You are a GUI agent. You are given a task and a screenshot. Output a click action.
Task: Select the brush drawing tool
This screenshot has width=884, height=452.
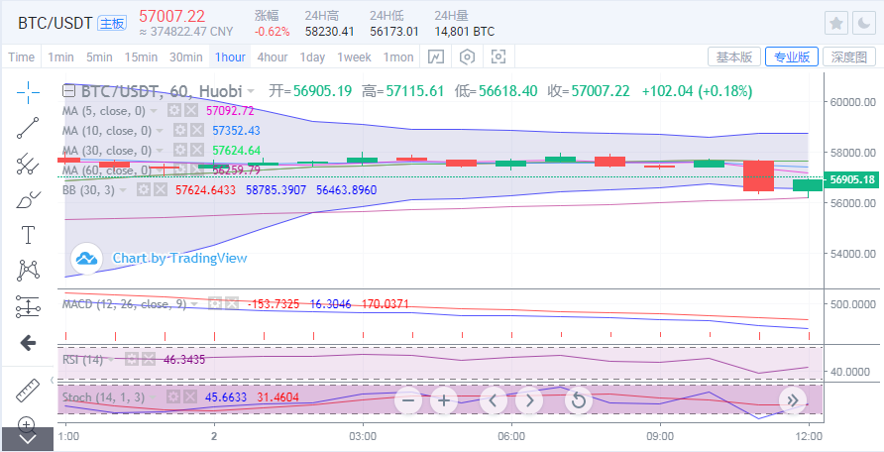28,199
